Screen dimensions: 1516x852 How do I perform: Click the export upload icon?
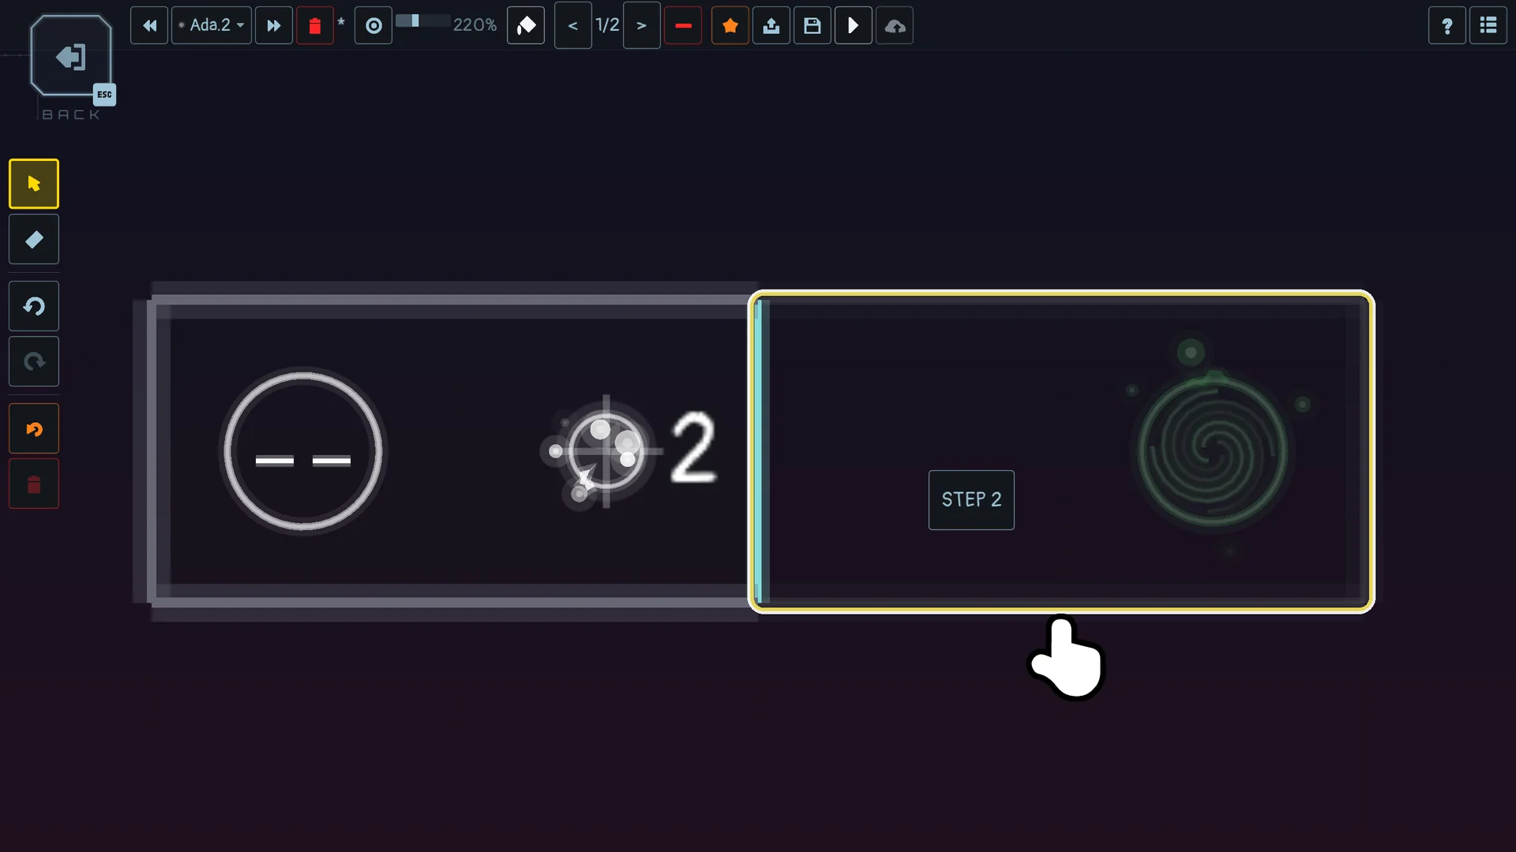click(x=771, y=25)
